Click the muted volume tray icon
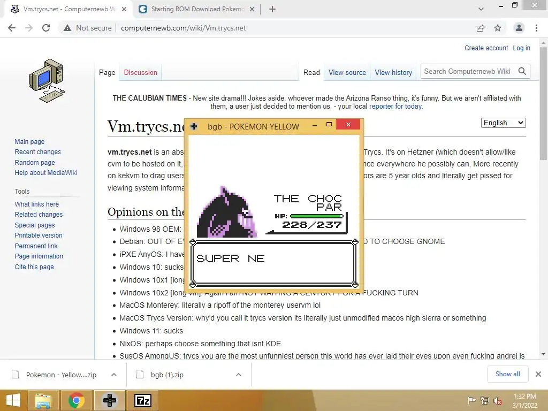This screenshot has height=411, width=548. coord(498,401)
